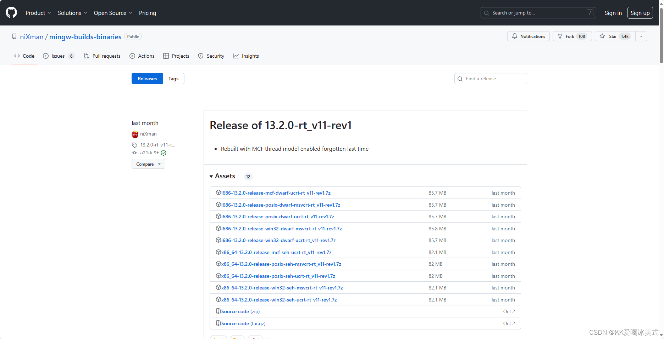Click the tag icon next to 13.2.0-rt_v11-r...

[134, 145]
